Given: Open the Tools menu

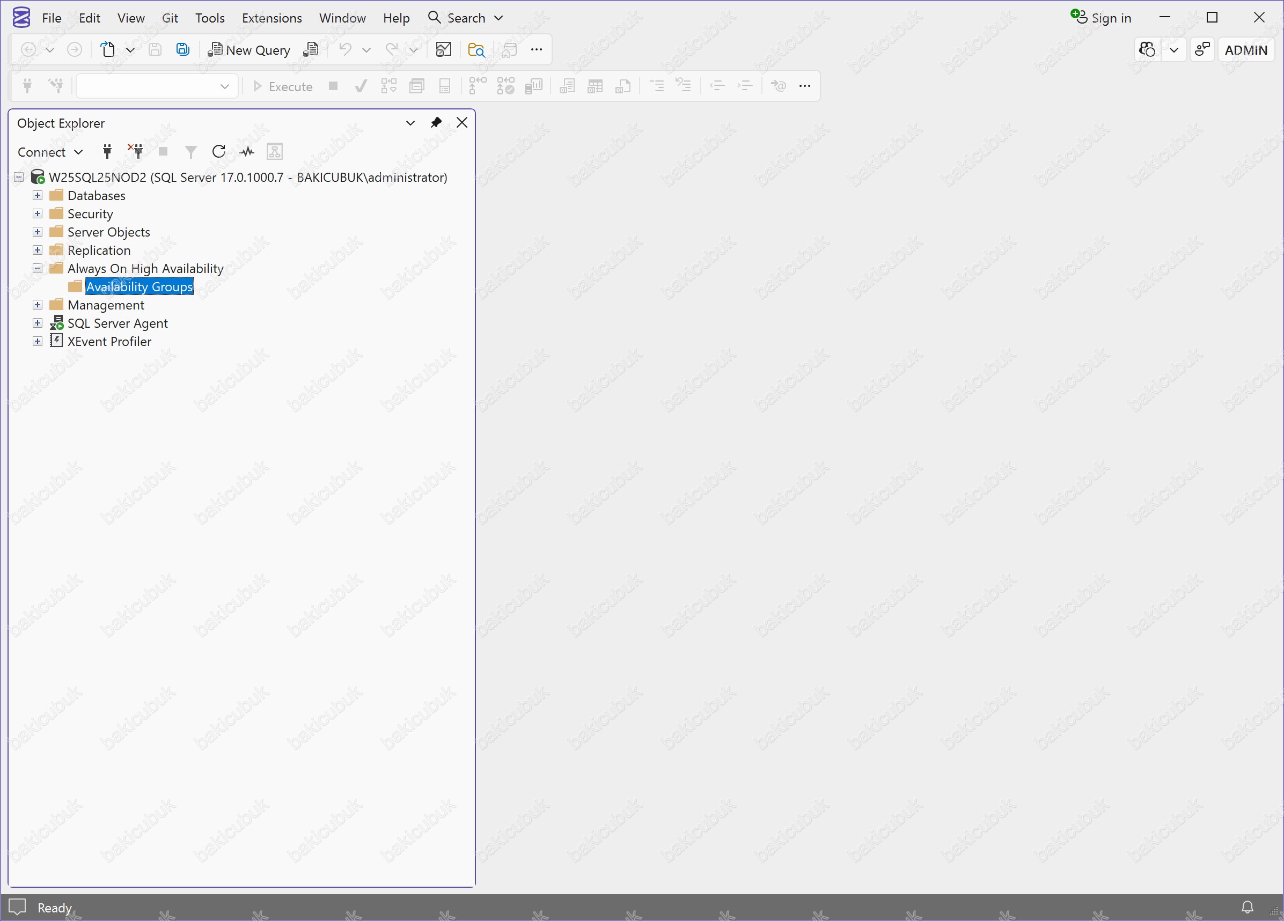Looking at the screenshot, I should pos(209,18).
